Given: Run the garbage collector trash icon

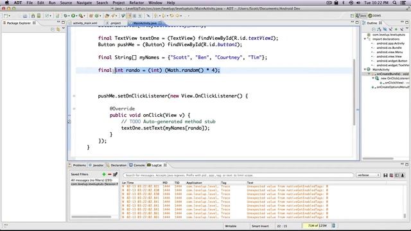Looking at the screenshot, I should pos(333,225).
